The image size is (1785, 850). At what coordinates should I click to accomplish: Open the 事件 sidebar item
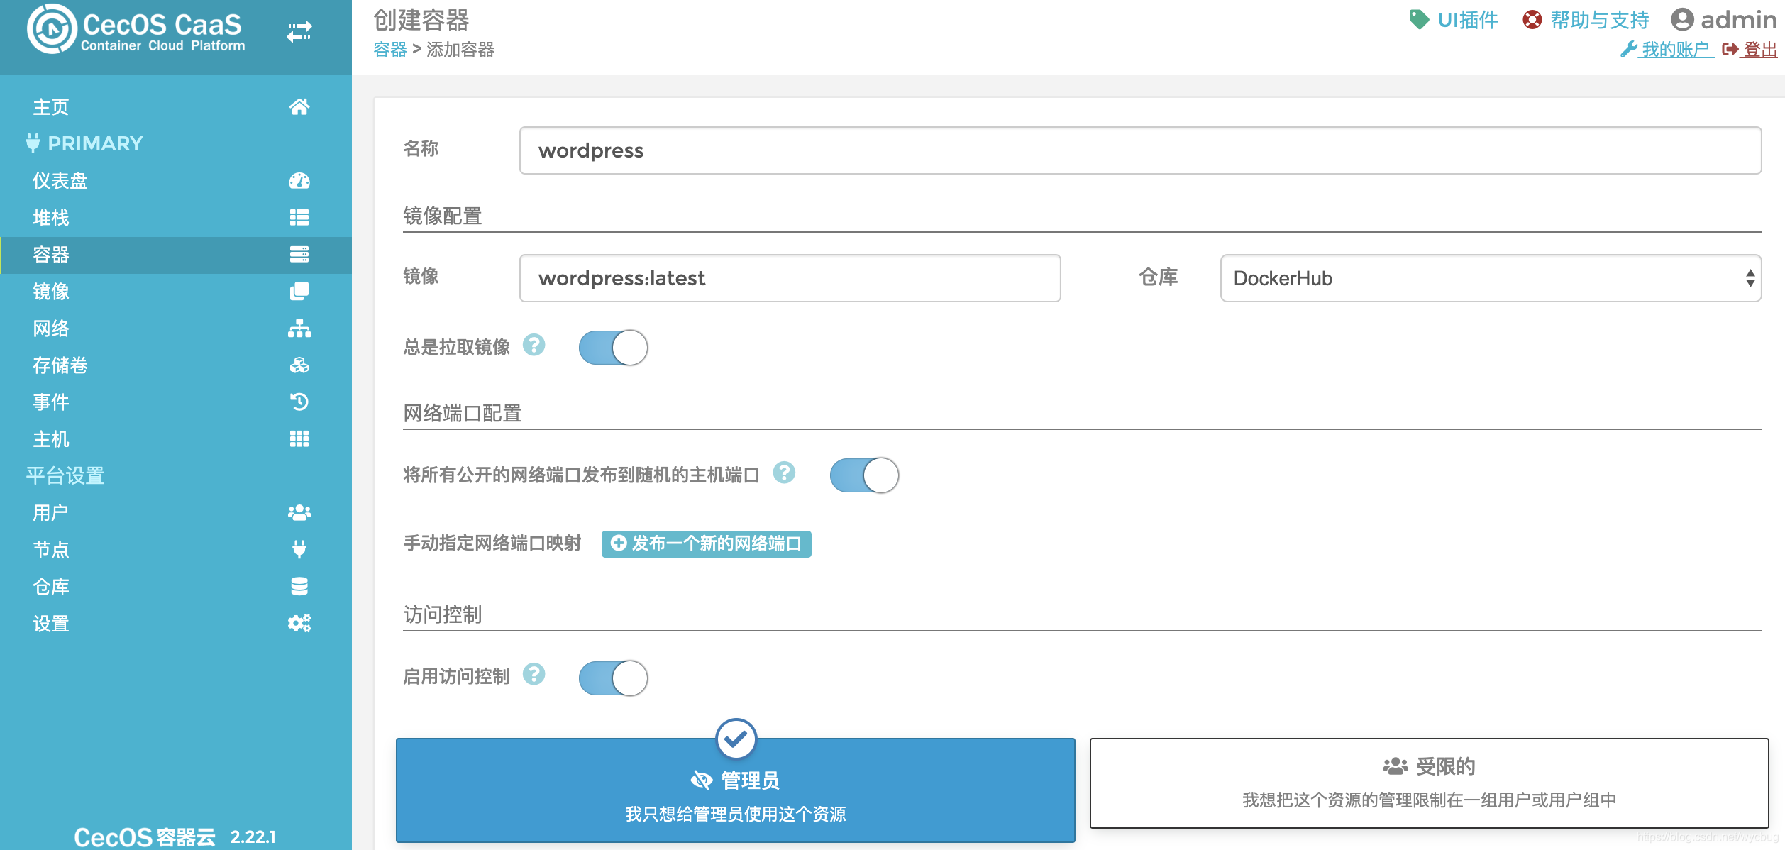pos(176,402)
